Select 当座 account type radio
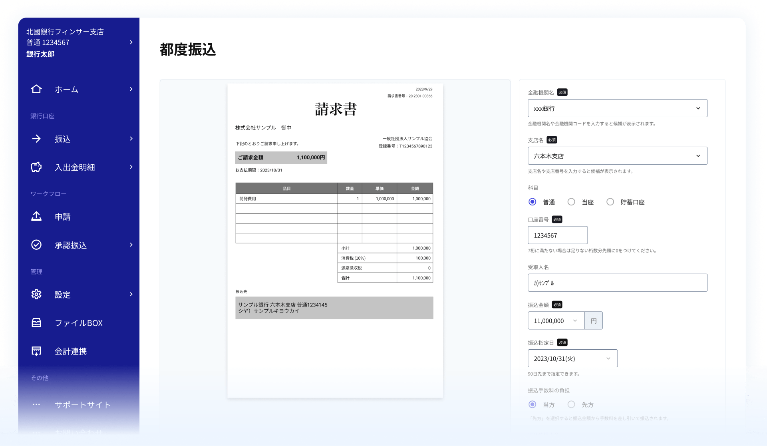 click(571, 202)
